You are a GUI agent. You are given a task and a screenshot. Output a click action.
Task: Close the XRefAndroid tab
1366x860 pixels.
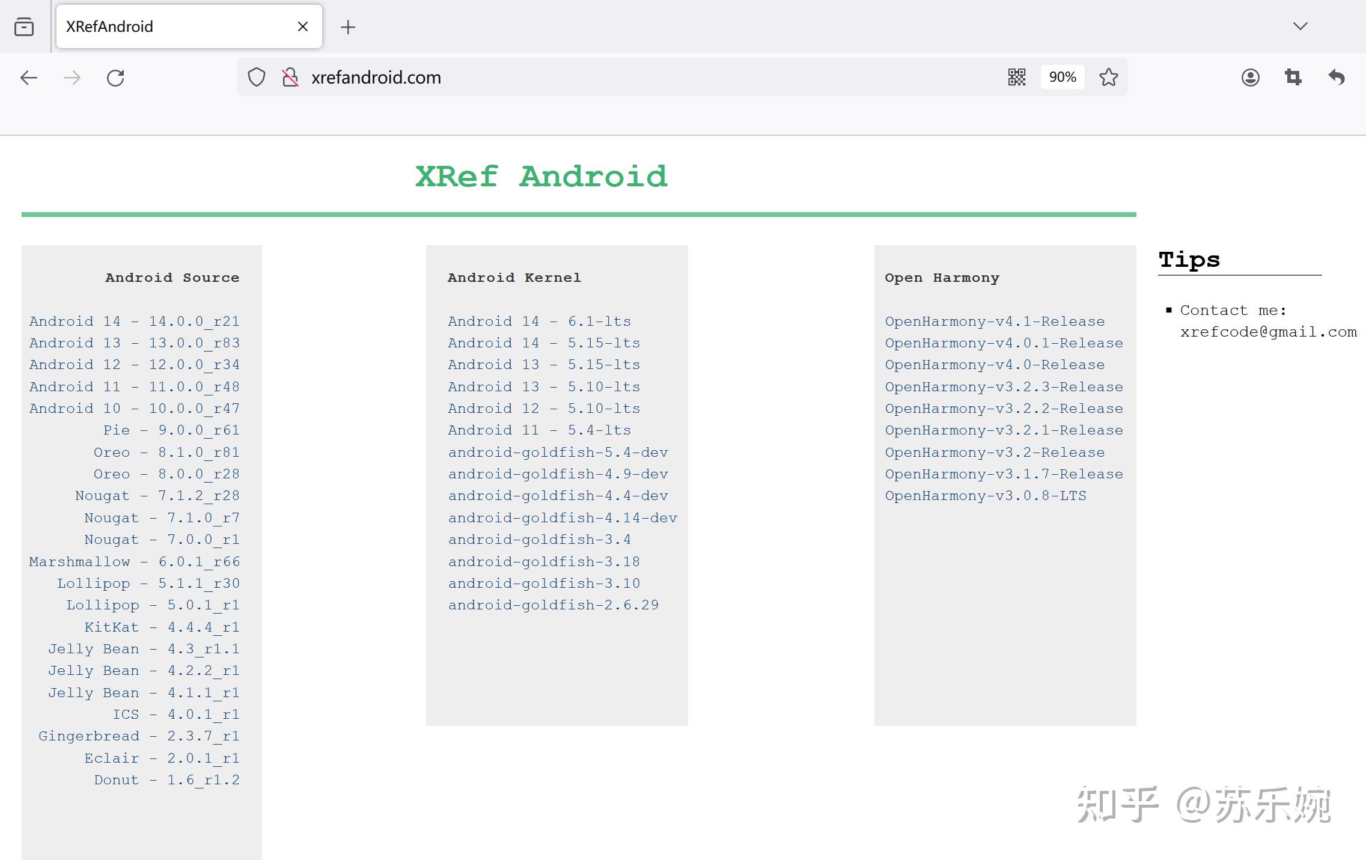tap(302, 26)
